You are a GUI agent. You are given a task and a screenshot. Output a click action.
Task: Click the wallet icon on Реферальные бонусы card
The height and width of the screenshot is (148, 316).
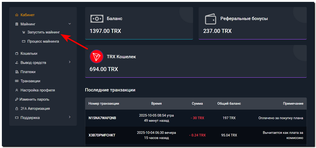[210, 19]
